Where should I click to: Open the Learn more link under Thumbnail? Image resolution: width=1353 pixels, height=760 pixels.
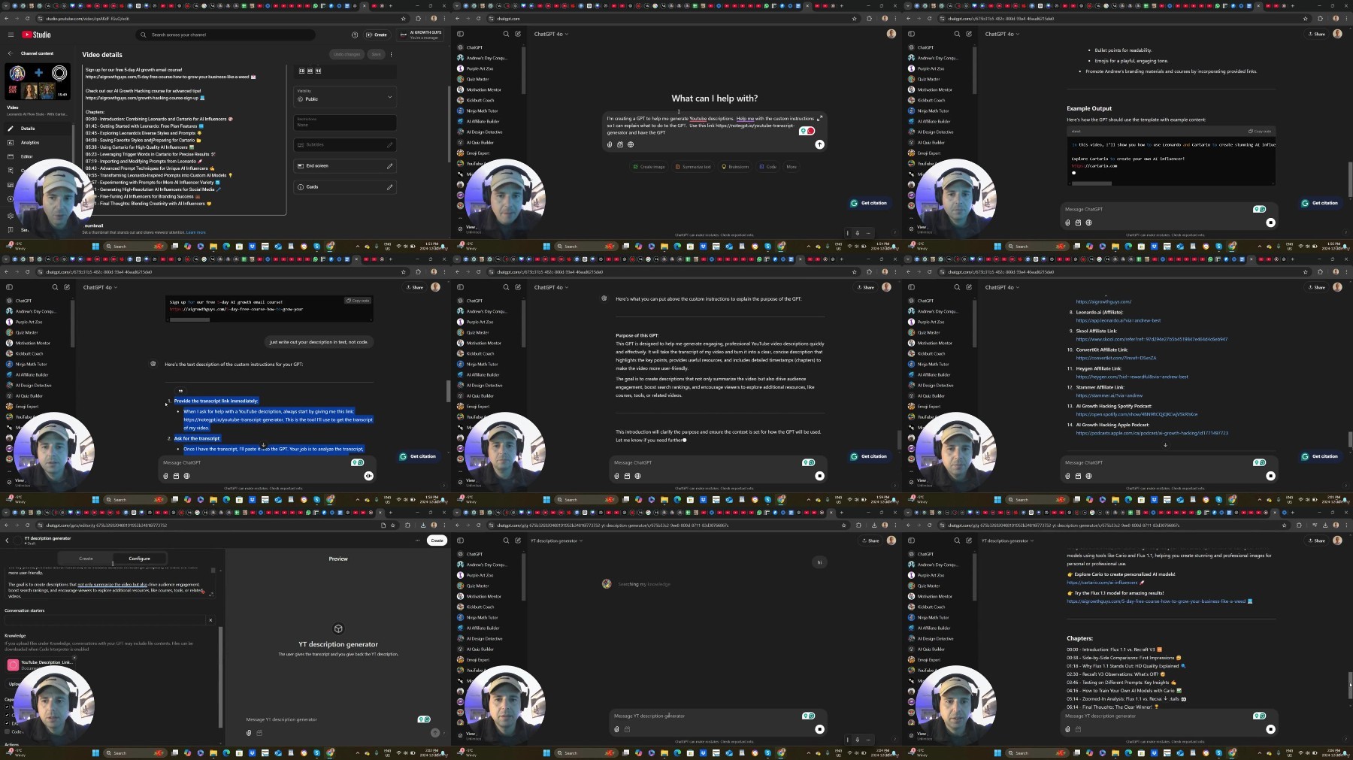[195, 232]
